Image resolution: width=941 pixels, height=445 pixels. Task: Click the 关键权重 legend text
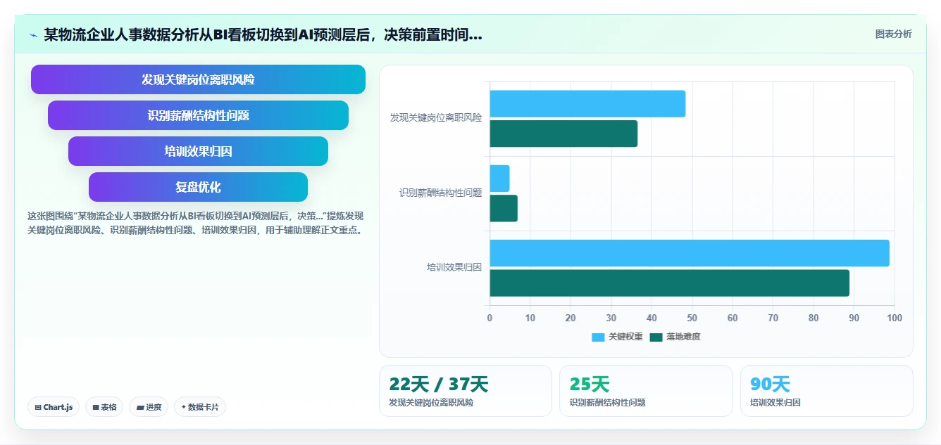click(x=625, y=337)
